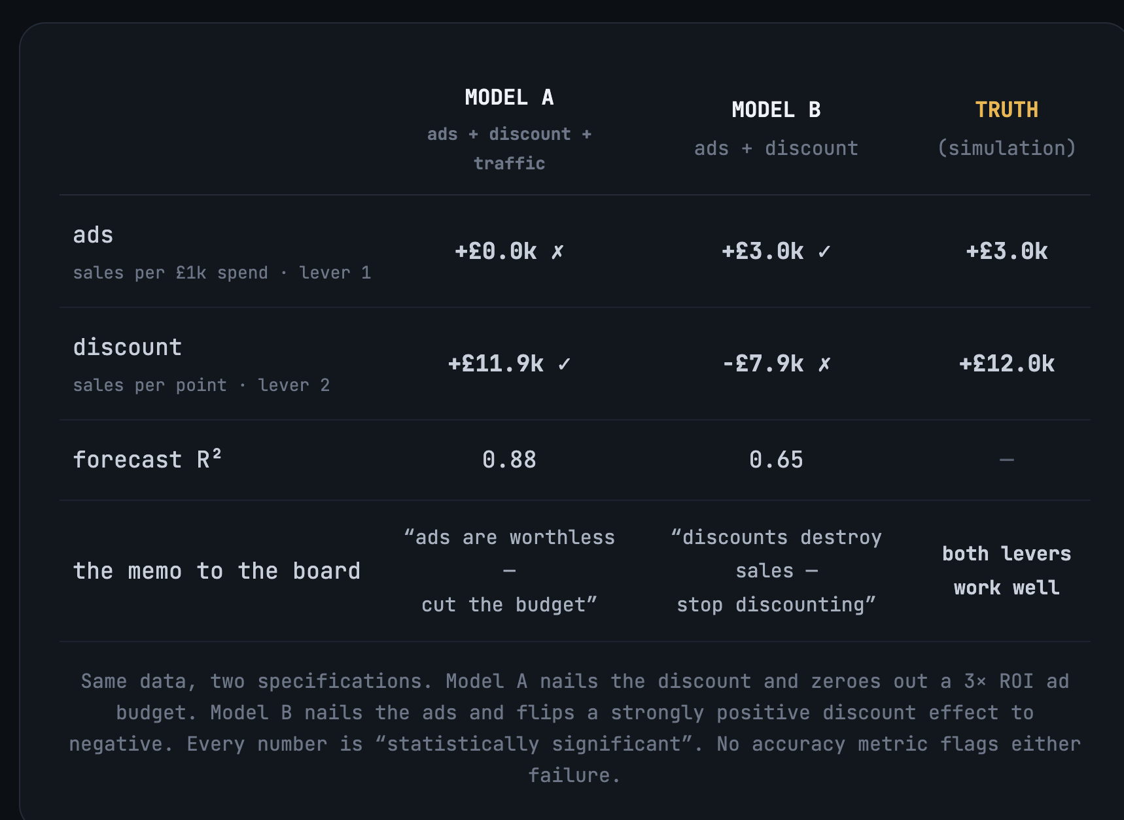Screen dimensions: 1124x820
Task: Click the truth discount value +£12.0k
Action: click(1006, 364)
